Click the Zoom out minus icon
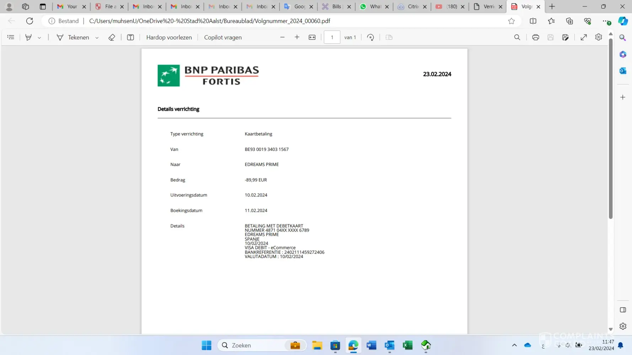 coord(283,37)
